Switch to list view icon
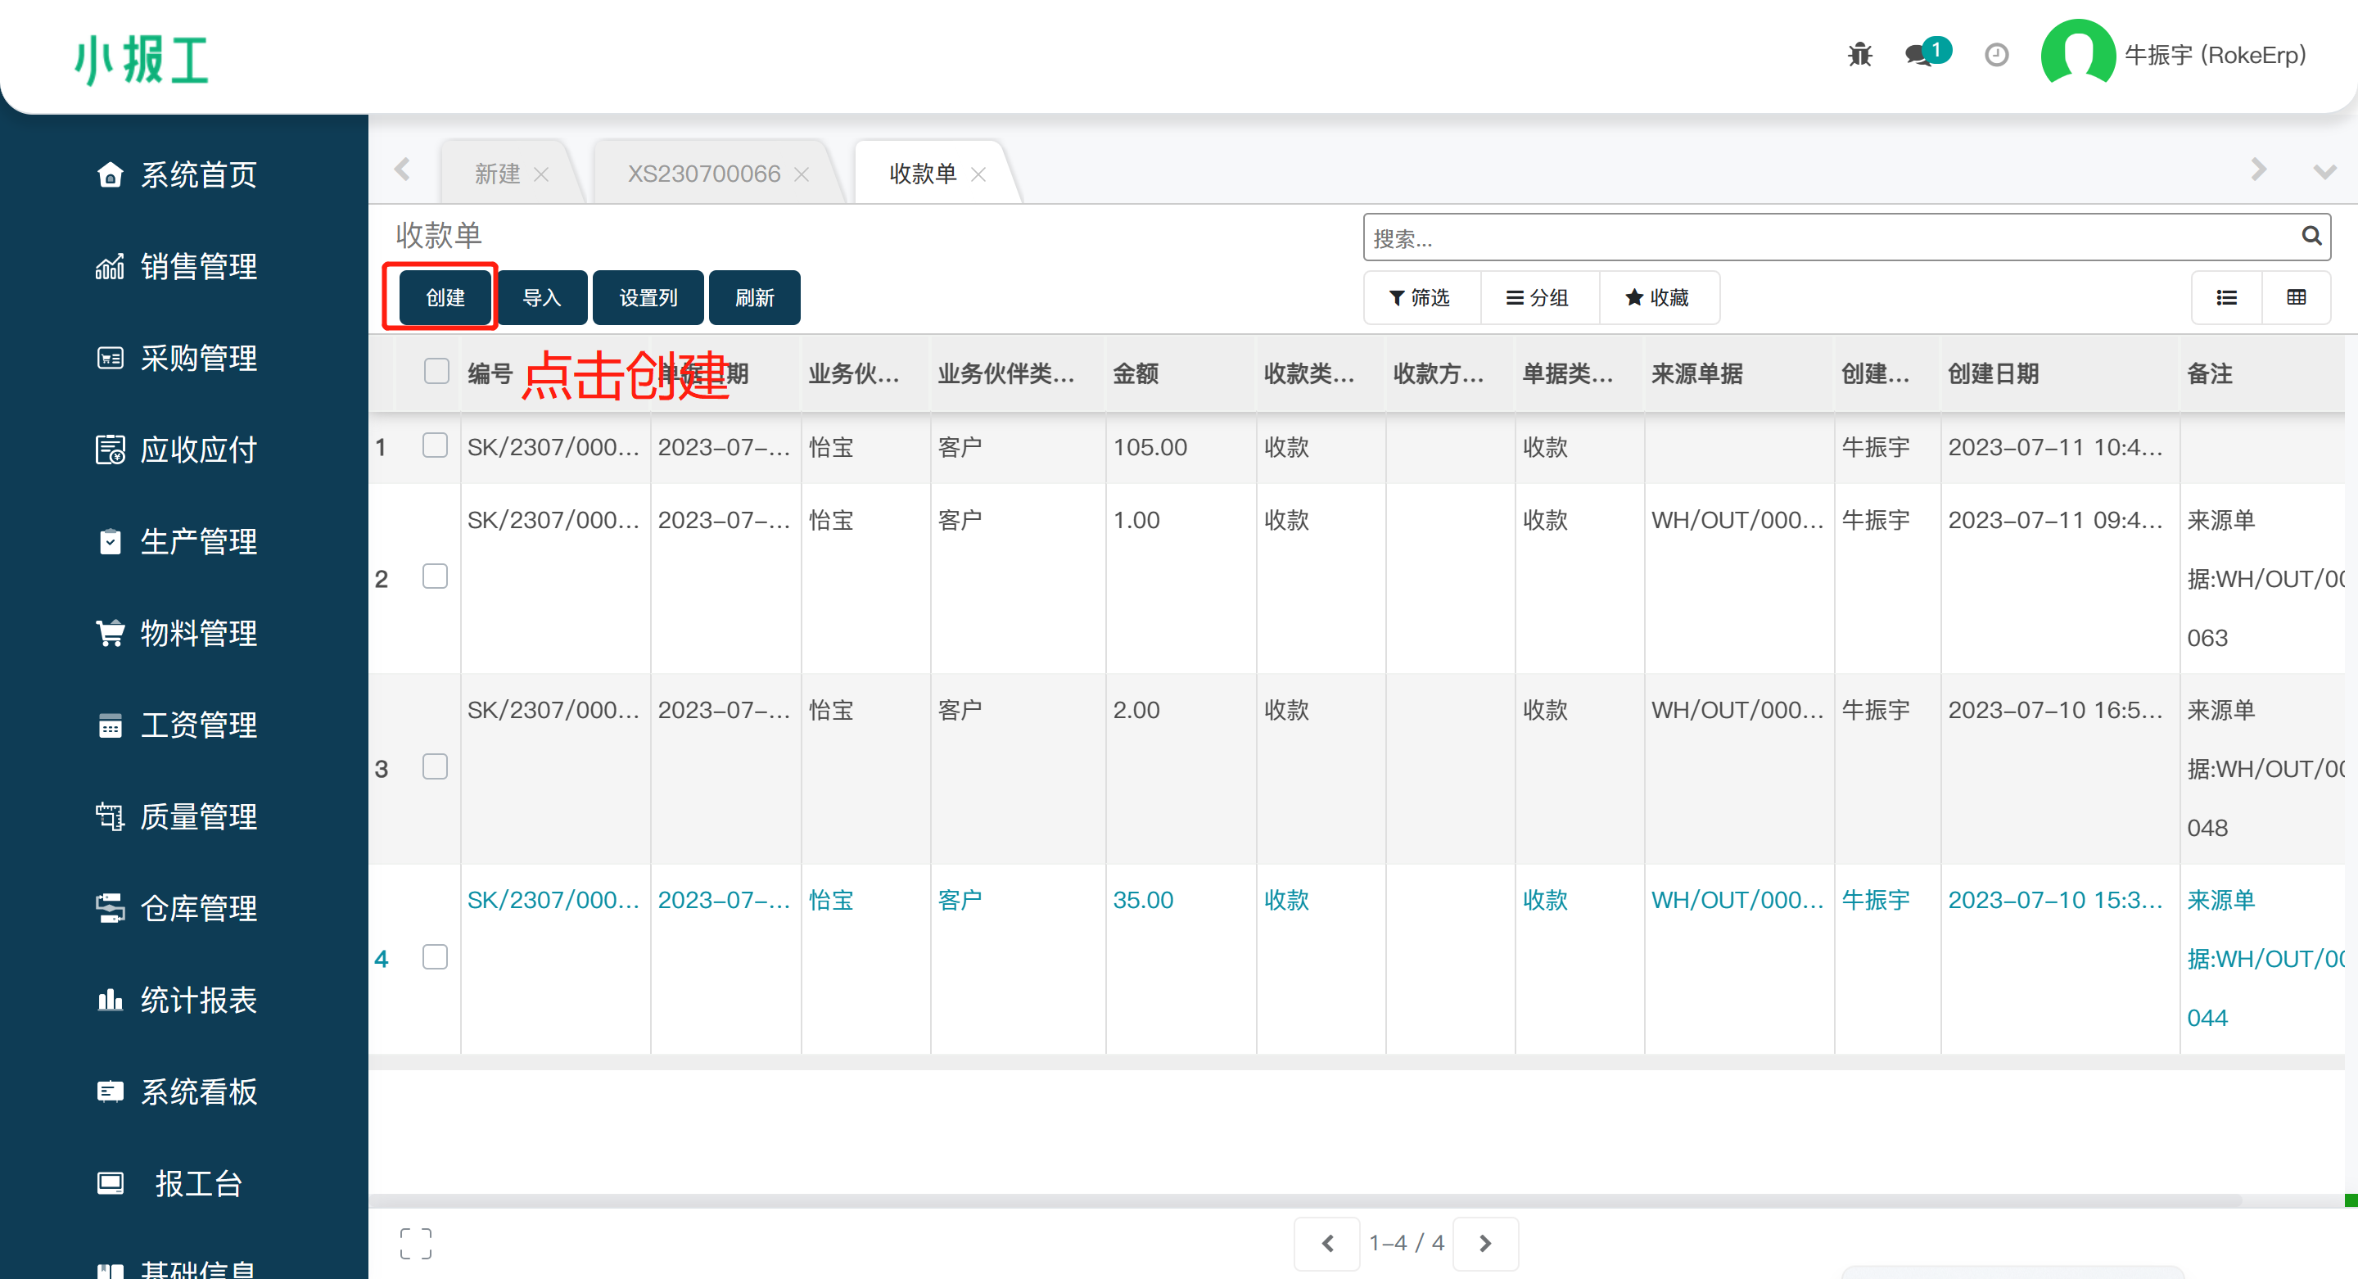 coord(2226,297)
